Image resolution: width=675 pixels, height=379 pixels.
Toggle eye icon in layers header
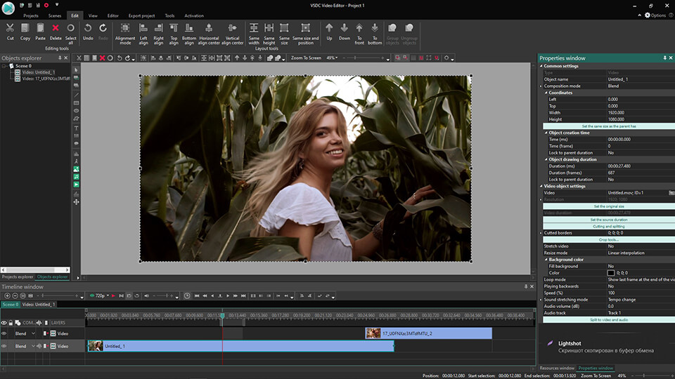(4, 323)
